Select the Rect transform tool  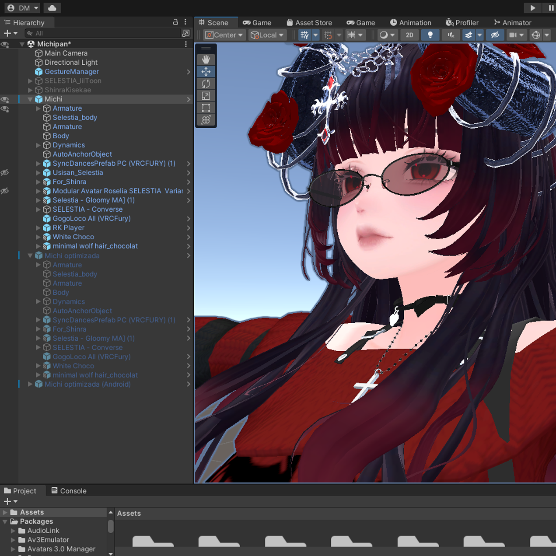tap(206, 108)
